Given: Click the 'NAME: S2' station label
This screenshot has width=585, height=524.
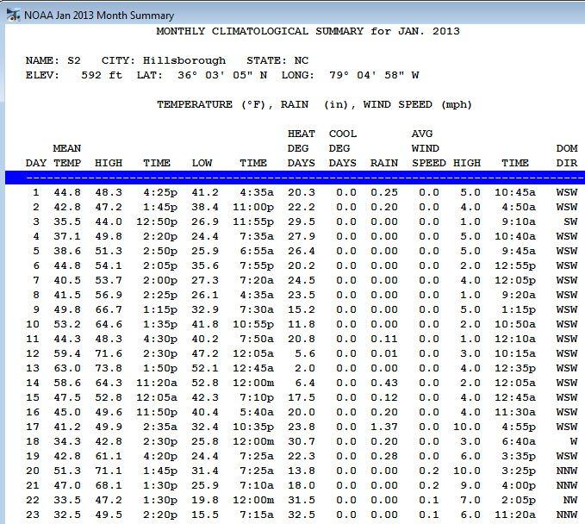Looking at the screenshot, I should (53, 61).
